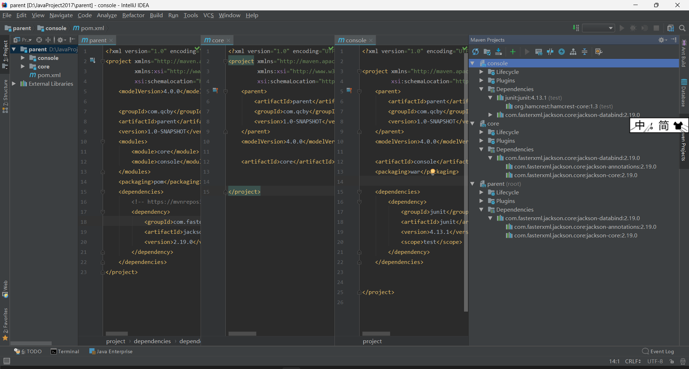The width and height of the screenshot is (689, 369).
Task: Select junit:junit:4.13.1 dependency
Action: [529, 98]
